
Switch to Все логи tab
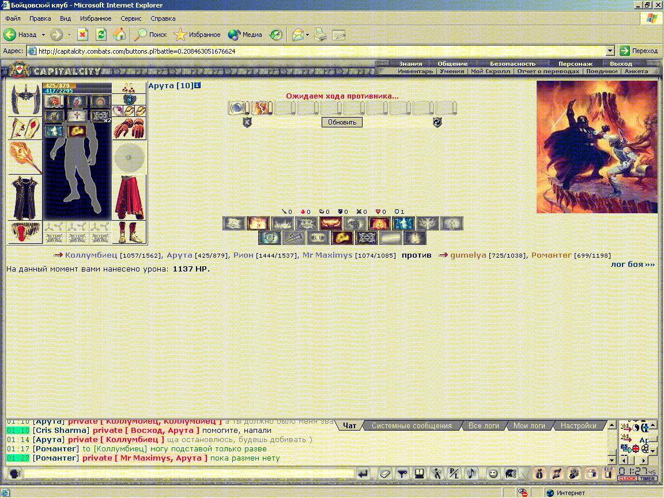click(x=484, y=425)
